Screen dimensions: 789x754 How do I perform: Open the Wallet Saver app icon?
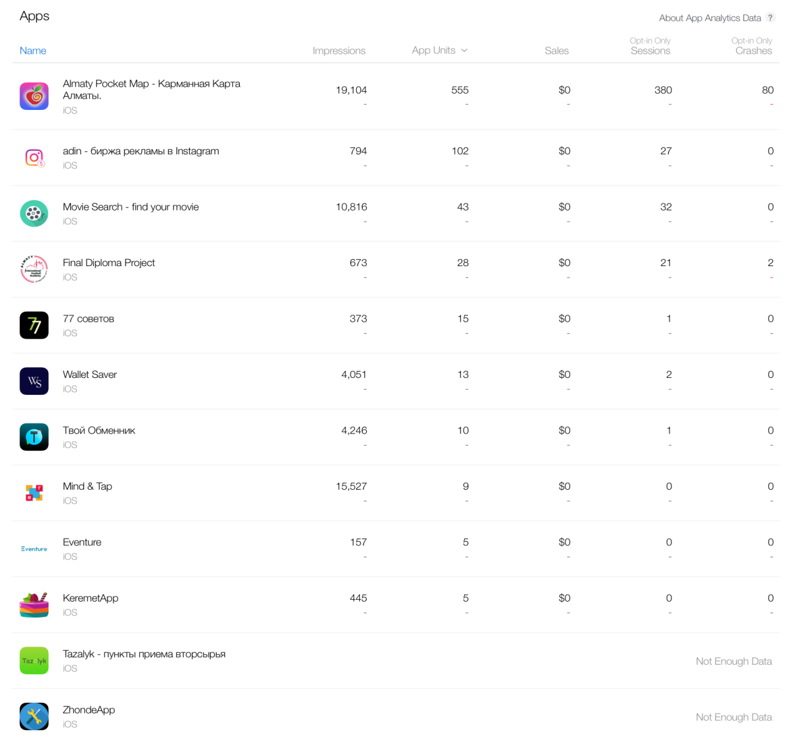click(x=34, y=381)
